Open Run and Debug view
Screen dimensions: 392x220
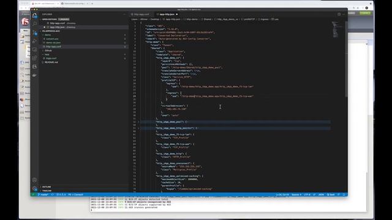click(x=34, y=41)
